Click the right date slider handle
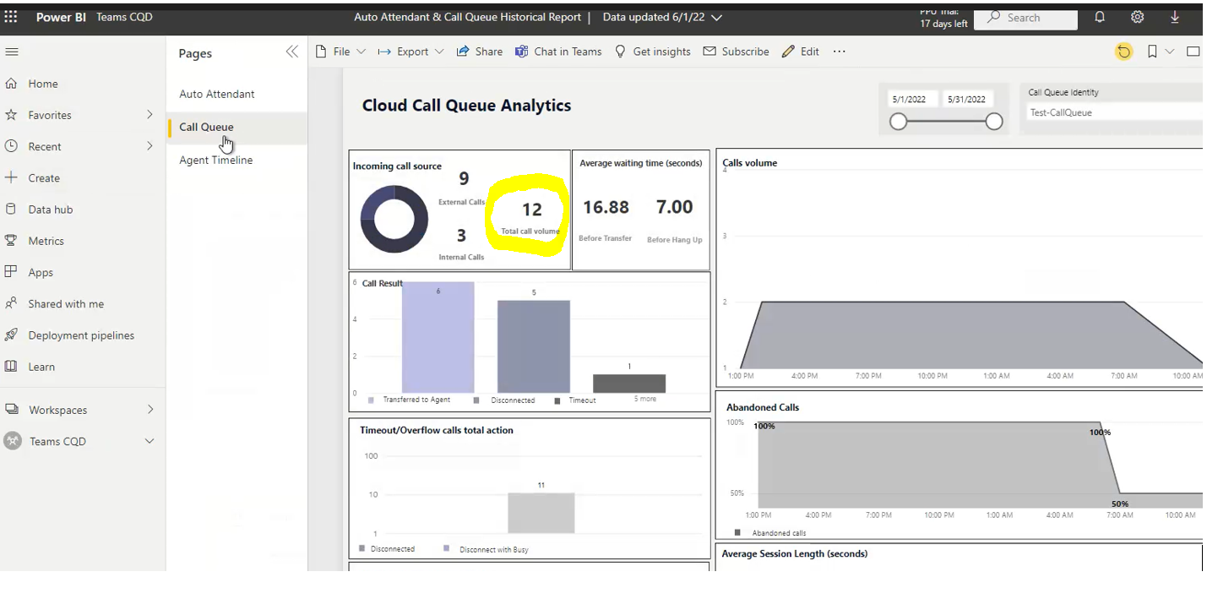1207x599 pixels. [x=994, y=122]
